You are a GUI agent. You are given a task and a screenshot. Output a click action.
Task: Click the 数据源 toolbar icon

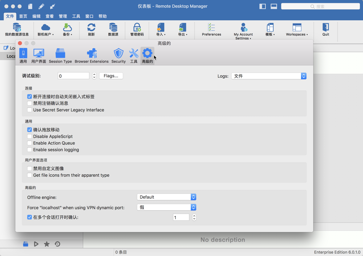[113, 29]
